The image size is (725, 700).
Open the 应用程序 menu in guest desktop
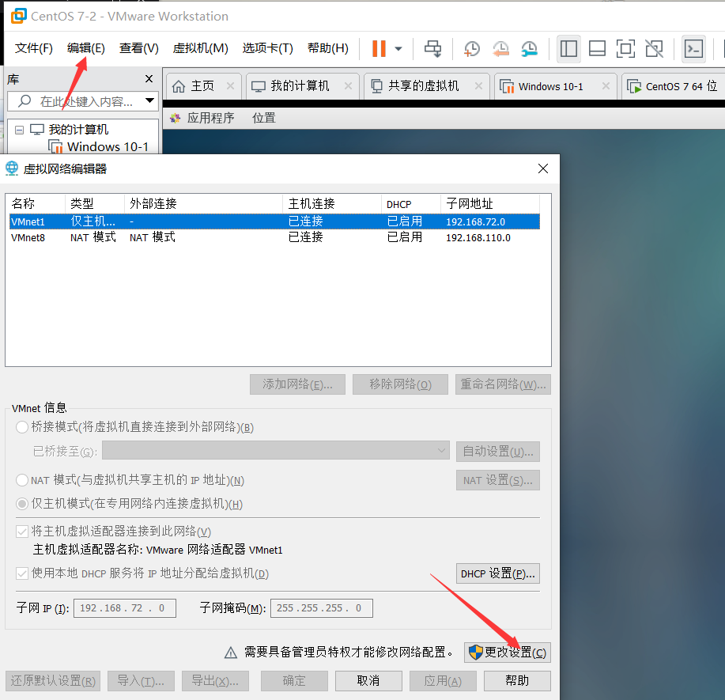click(x=210, y=118)
